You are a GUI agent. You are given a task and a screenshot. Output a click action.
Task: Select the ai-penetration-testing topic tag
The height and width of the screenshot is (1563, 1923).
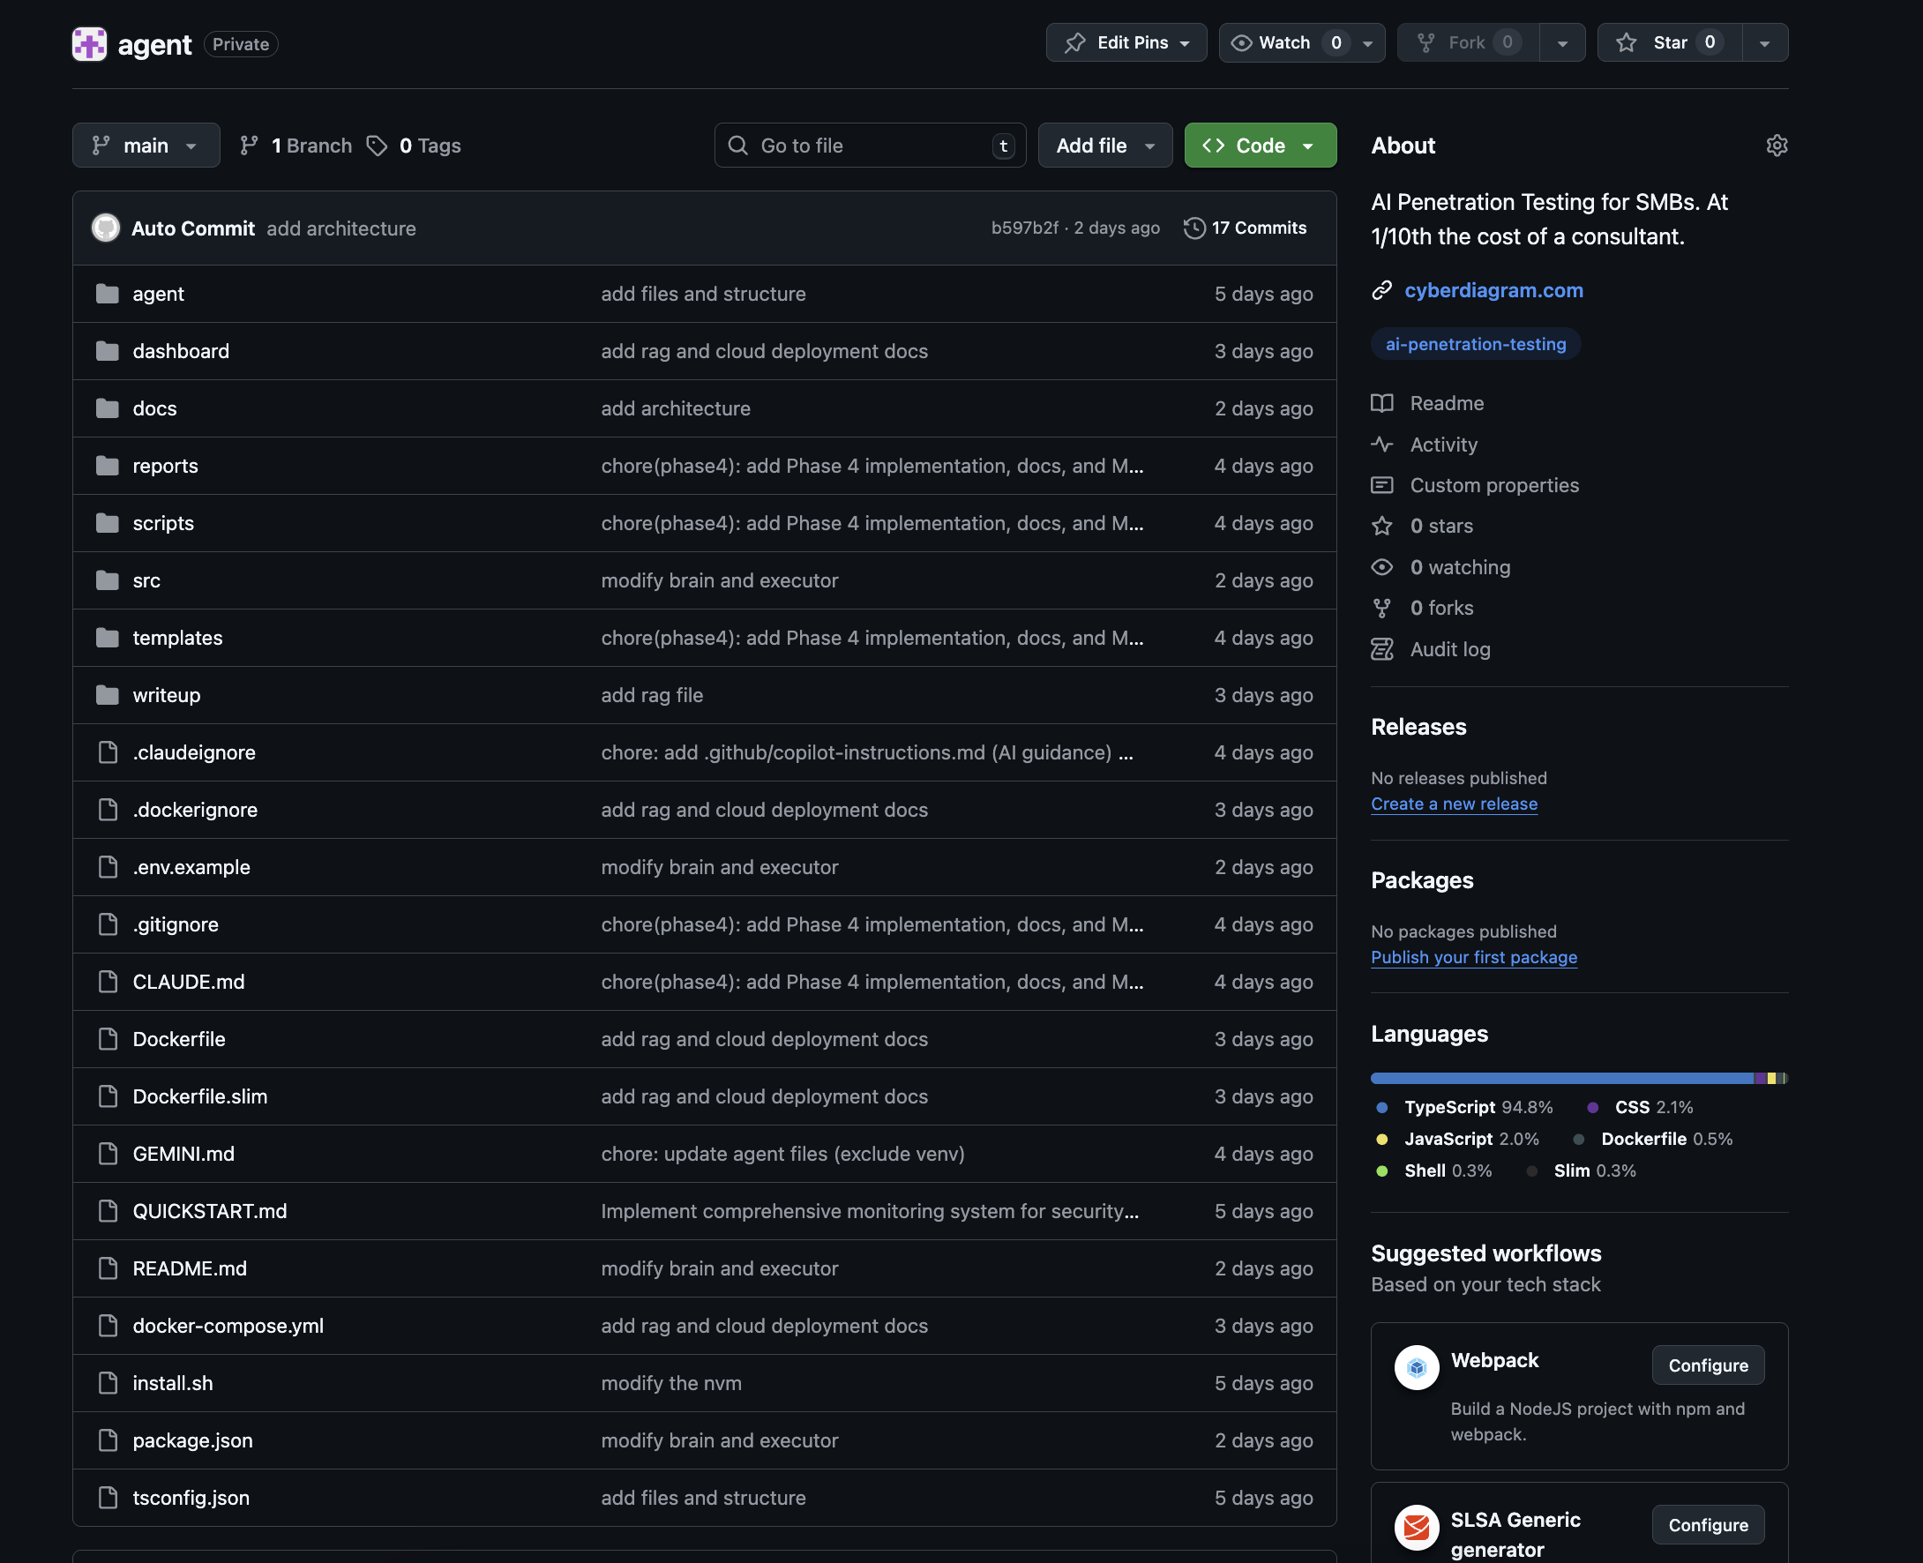(x=1475, y=344)
